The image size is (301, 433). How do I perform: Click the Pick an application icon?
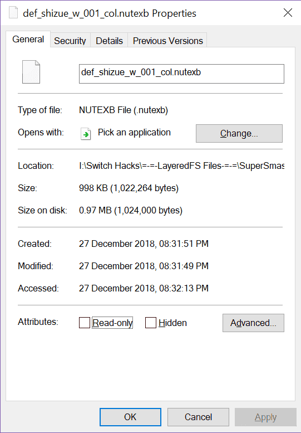tap(86, 134)
